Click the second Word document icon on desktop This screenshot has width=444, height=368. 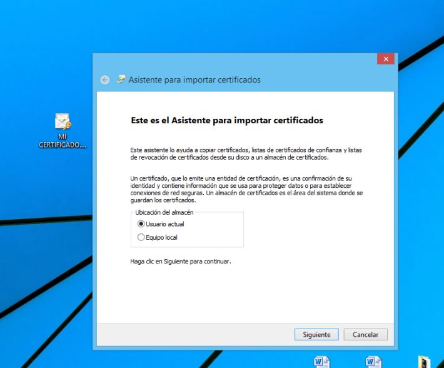(x=373, y=362)
